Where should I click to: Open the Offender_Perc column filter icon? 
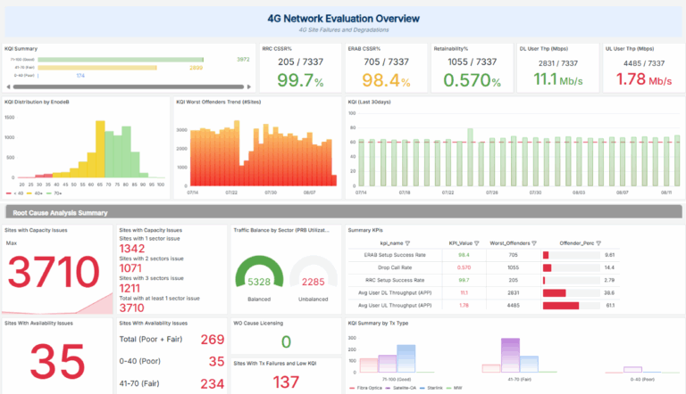598,242
